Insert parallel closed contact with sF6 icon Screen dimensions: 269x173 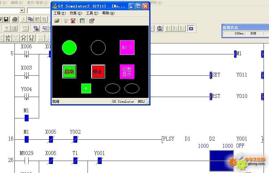click(x=16, y=38)
